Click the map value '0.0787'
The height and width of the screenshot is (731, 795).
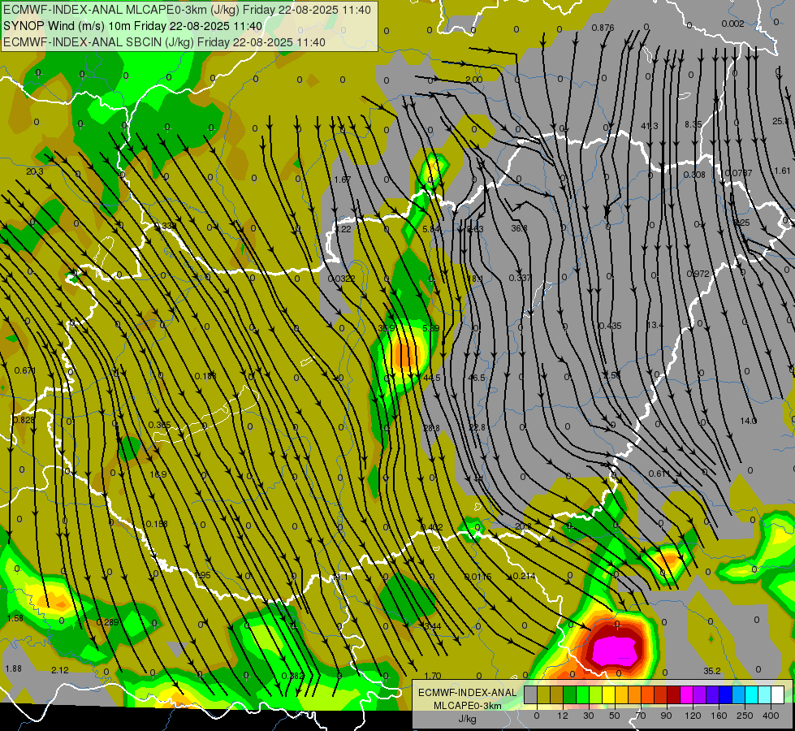click(x=738, y=173)
